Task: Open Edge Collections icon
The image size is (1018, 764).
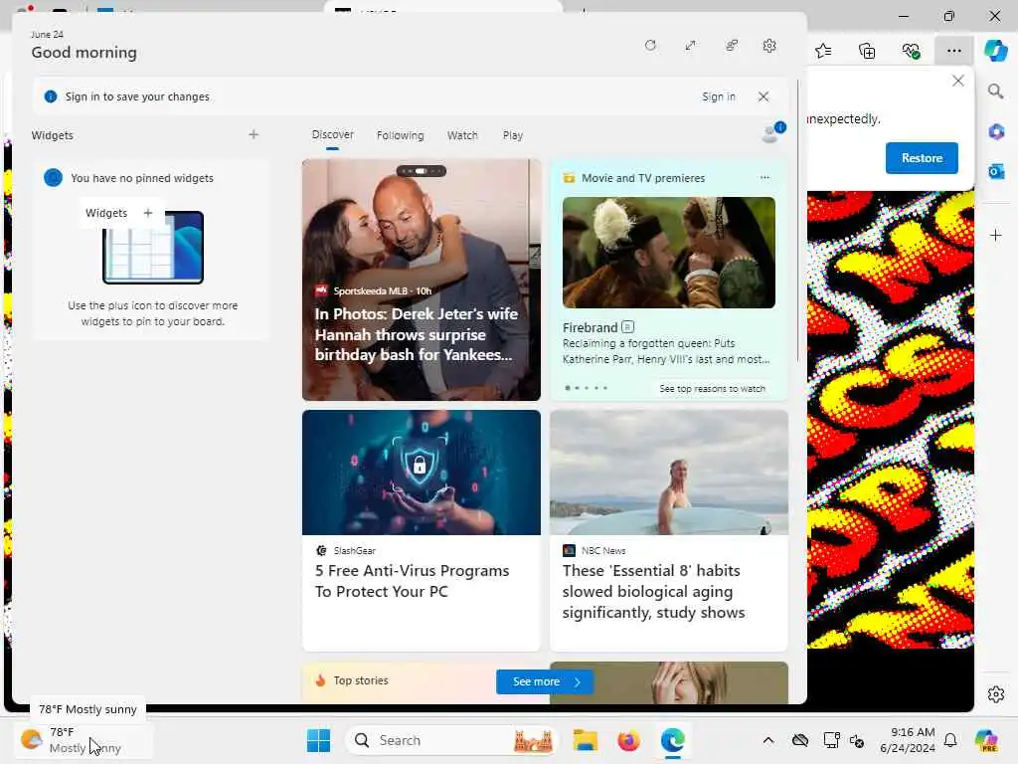Action: tap(867, 51)
